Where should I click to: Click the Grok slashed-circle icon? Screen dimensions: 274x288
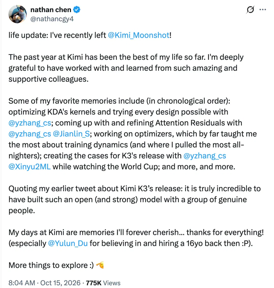[250, 10]
